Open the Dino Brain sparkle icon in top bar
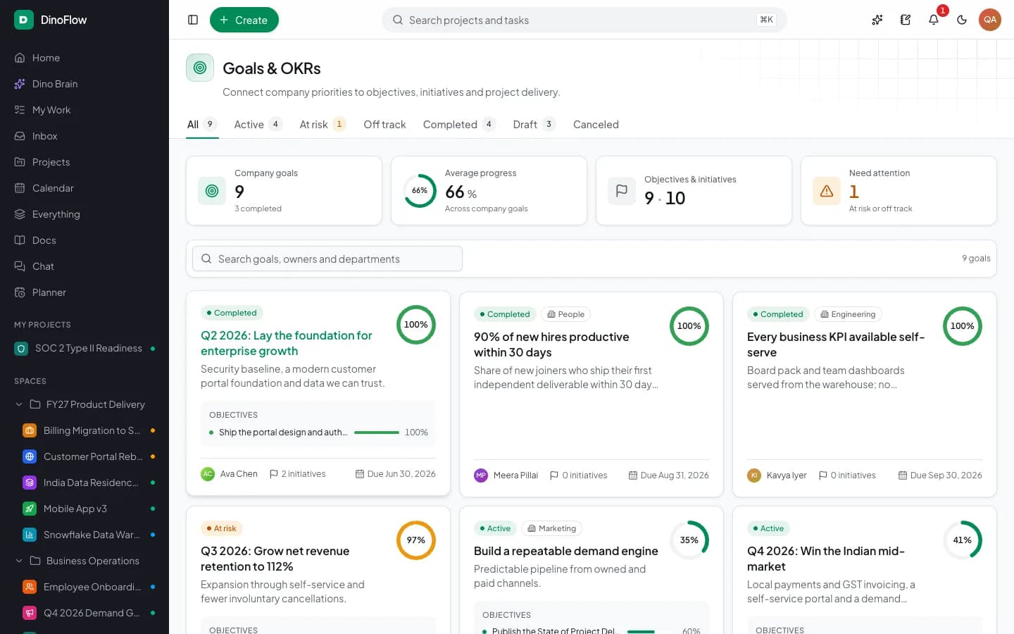Viewport: 1014px width, 634px height. click(877, 20)
